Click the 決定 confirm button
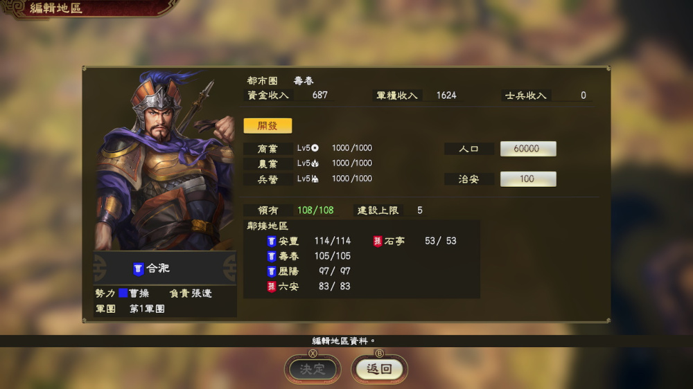693x389 pixels. pyautogui.click(x=313, y=369)
